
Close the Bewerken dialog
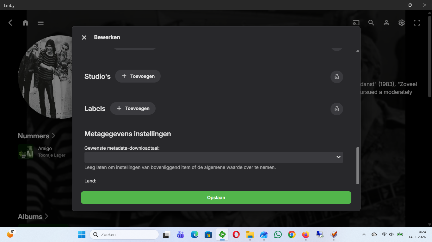click(x=84, y=37)
